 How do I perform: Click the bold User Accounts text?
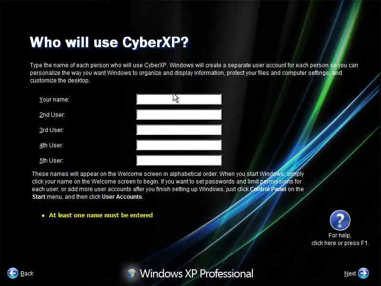coord(122,197)
